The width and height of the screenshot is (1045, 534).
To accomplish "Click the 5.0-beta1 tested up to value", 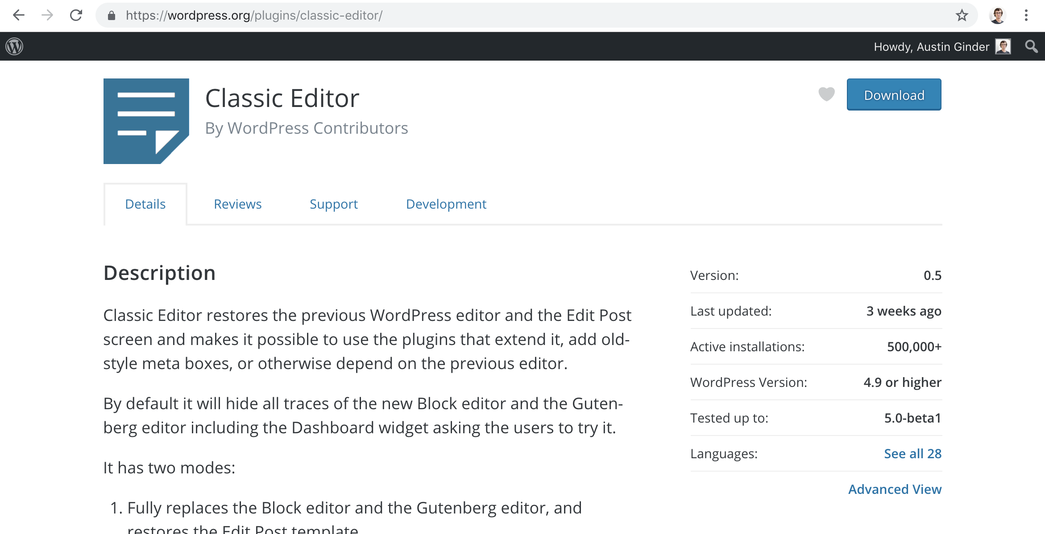I will [x=913, y=418].
